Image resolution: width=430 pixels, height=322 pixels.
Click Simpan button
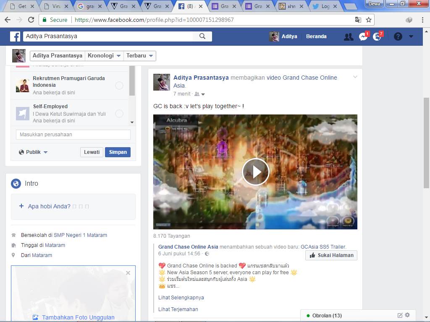118,152
